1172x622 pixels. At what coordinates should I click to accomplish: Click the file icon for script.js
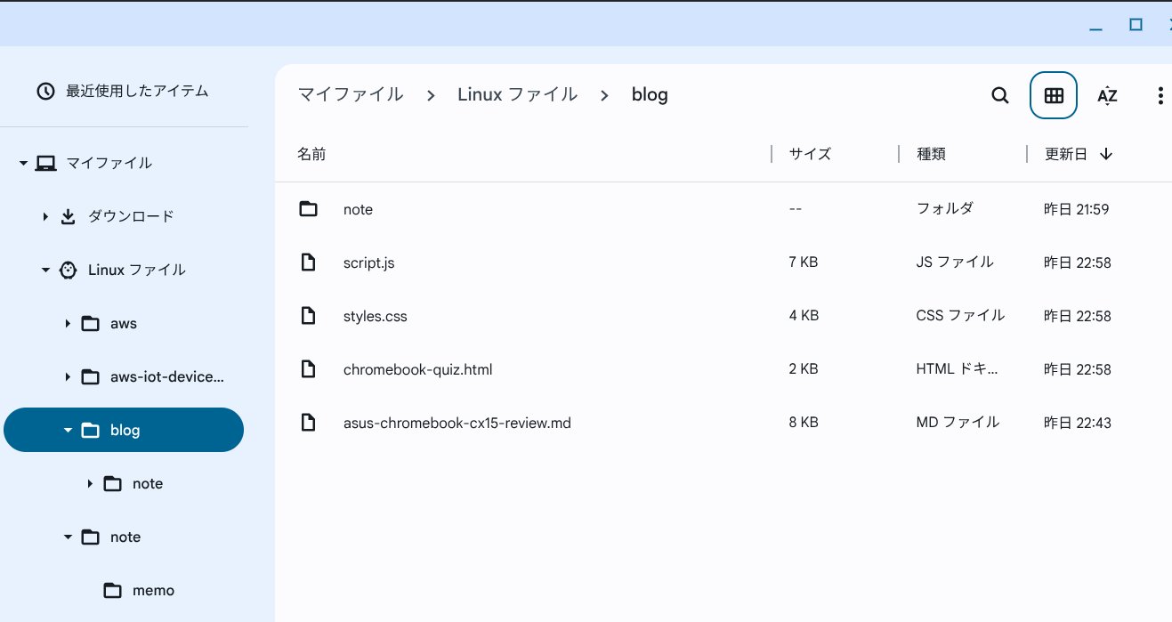pos(308,263)
